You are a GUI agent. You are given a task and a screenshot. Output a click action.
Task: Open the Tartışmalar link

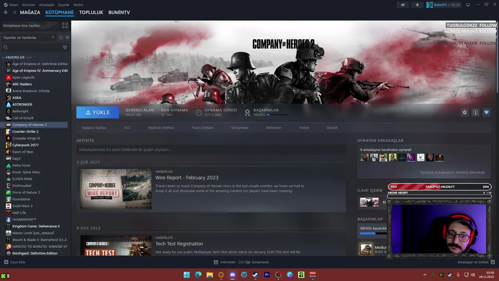(x=240, y=128)
